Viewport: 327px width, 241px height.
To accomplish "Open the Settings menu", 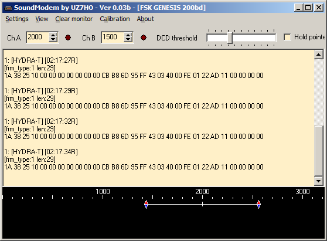I will (x=17, y=19).
